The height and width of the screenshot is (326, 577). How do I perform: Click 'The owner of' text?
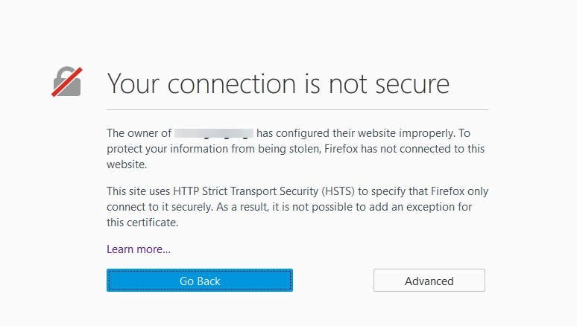pyautogui.click(x=139, y=133)
